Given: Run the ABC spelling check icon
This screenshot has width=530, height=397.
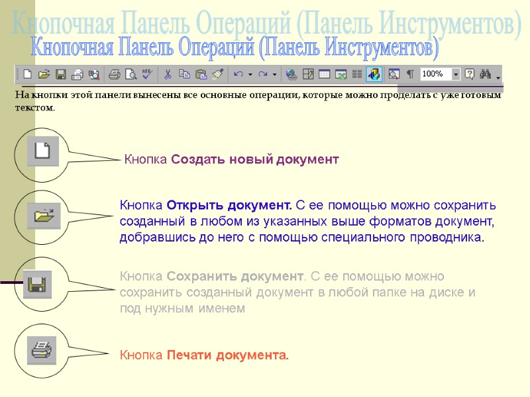Looking at the screenshot, I should pos(147,74).
